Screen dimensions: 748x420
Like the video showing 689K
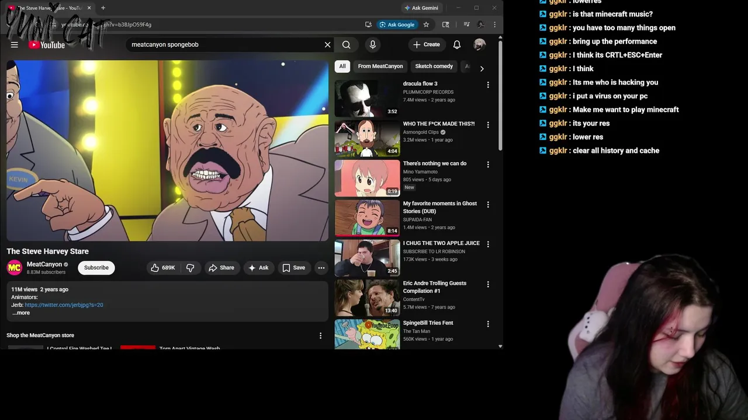pos(162,268)
